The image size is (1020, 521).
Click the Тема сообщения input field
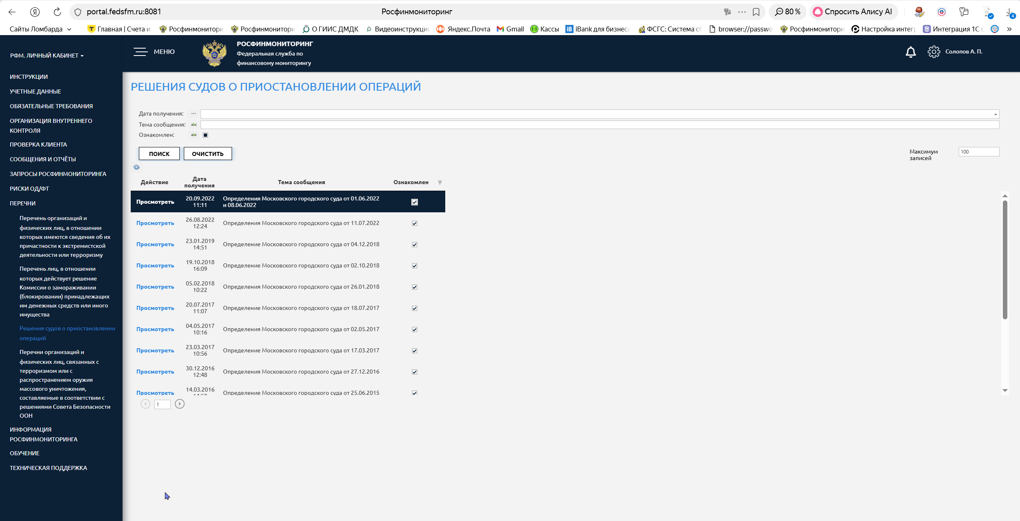[599, 125]
